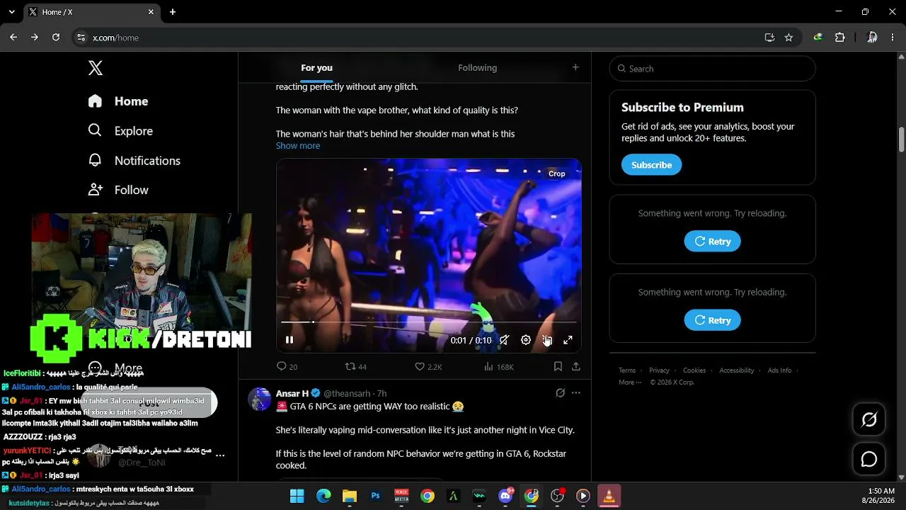This screenshot has height=510, width=906.
Task: Open the Chrome three-dot menu
Action: click(x=893, y=38)
